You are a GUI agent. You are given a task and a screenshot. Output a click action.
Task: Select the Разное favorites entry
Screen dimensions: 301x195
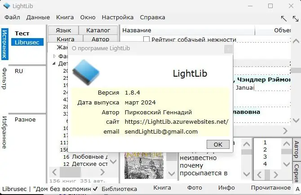coord(25,120)
